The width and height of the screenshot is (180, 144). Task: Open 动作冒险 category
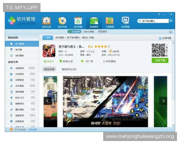pyautogui.click(x=22, y=86)
